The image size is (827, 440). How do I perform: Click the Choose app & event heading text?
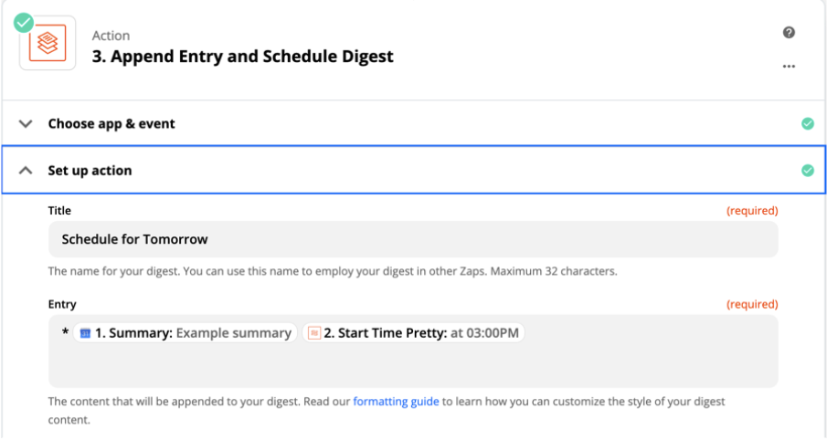pos(111,124)
